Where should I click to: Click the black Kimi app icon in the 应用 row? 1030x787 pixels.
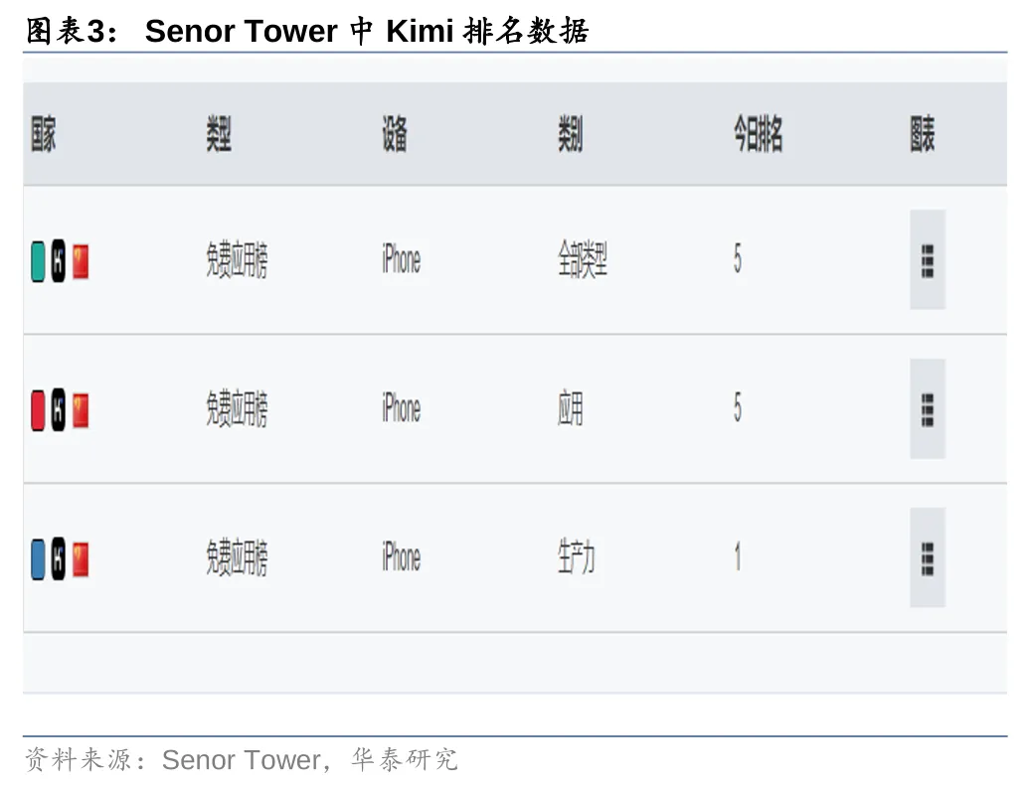click(x=59, y=409)
